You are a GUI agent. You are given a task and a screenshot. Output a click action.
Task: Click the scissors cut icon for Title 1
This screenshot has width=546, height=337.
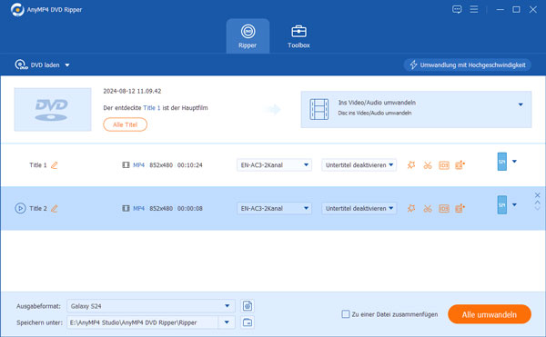(x=428, y=165)
